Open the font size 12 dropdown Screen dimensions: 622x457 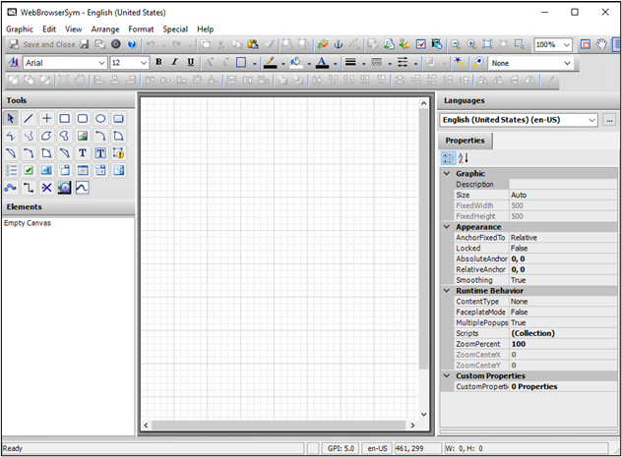coord(144,63)
